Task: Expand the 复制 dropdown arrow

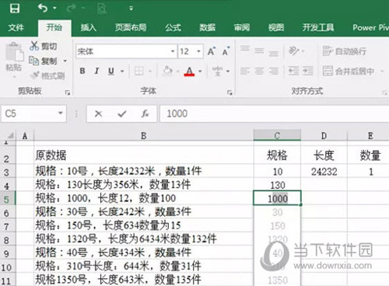Action: [x=65, y=61]
